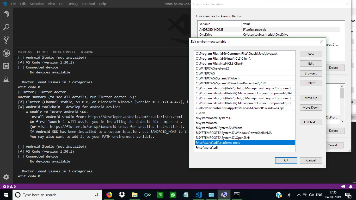356x200 pixels.
Task: Select the ANDROID_HOME user variable row
Action: pos(269,30)
